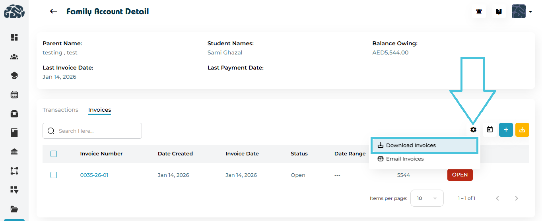
Task: Expand the items per page dropdown
Action: pyautogui.click(x=427, y=198)
